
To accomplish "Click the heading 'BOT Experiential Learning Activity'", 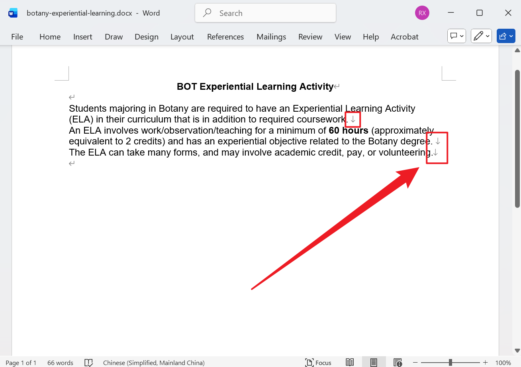I will 255,87.
